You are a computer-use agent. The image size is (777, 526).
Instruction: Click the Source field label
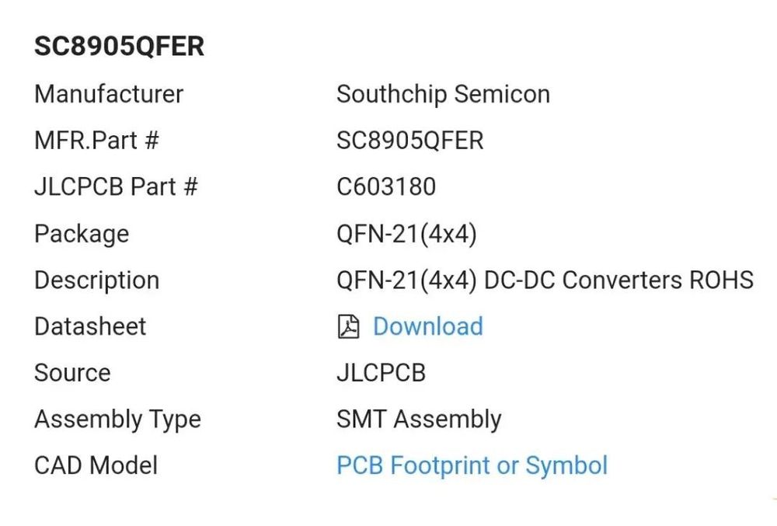pos(72,373)
